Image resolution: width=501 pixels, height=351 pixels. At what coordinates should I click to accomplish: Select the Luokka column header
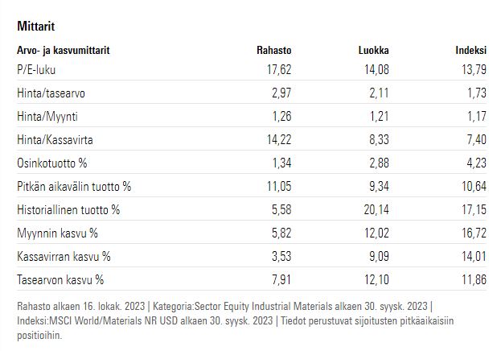[373, 50]
